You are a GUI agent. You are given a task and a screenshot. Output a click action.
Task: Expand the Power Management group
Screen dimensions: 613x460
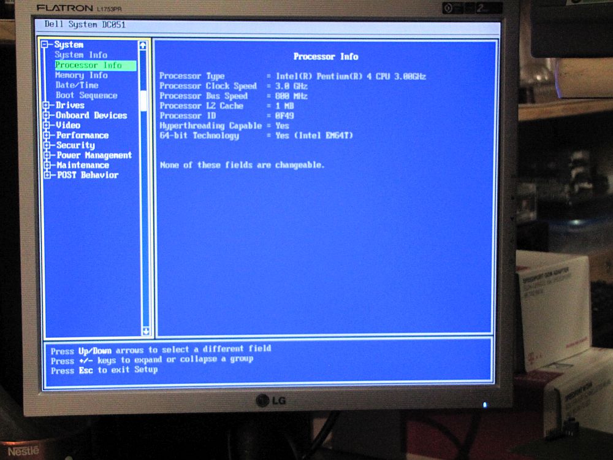pyautogui.click(x=47, y=155)
